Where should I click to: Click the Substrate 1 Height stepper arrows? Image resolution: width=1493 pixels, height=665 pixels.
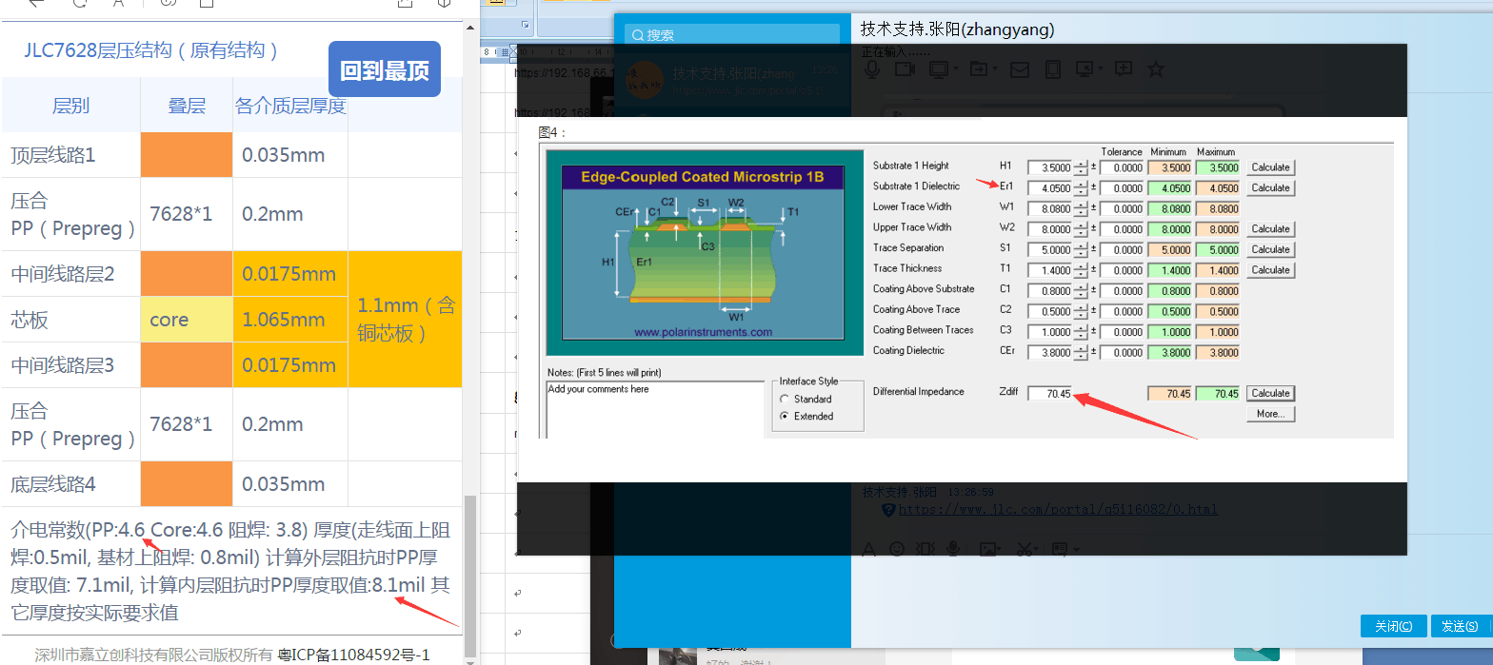[1081, 167]
